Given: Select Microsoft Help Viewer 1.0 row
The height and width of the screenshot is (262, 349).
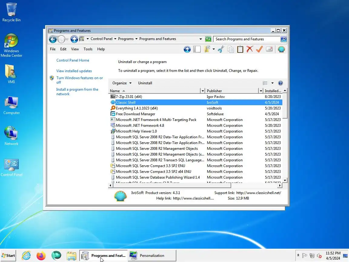Looking at the screenshot, I should pyautogui.click(x=195, y=131).
